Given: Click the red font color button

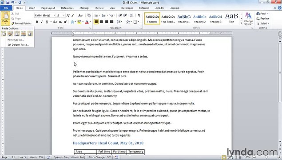Looking at the screenshot, I should point(87,22).
